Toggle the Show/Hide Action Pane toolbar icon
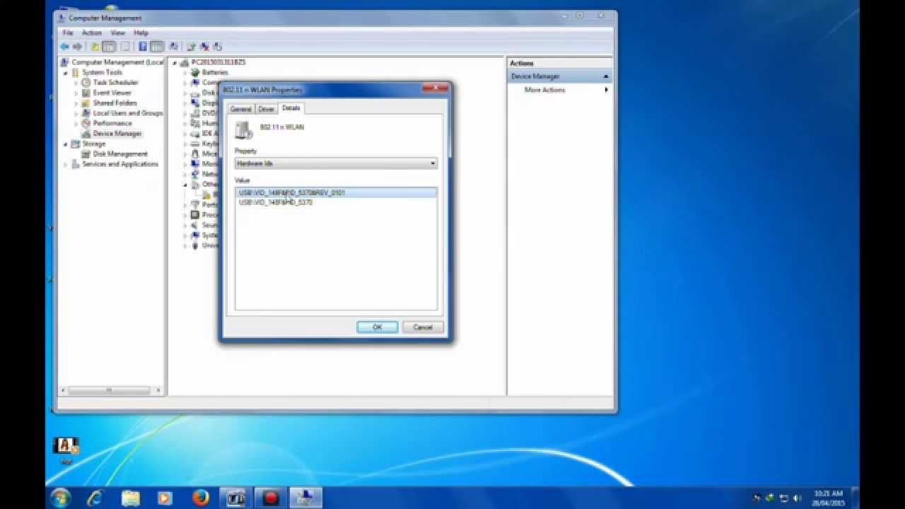 (x=157, y=47)
